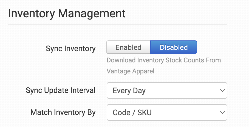The image size is (249, 127).
Task: Select the Disabled option for Sync Inventory
Action: [174, 47]
